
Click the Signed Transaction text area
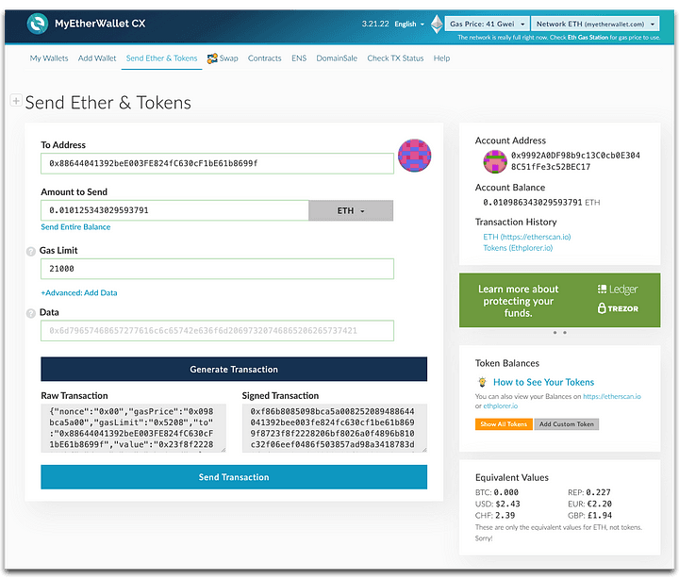334,428
